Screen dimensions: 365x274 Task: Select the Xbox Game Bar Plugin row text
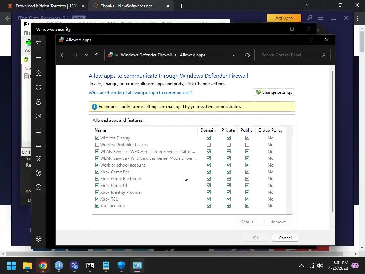pos(121,179)
